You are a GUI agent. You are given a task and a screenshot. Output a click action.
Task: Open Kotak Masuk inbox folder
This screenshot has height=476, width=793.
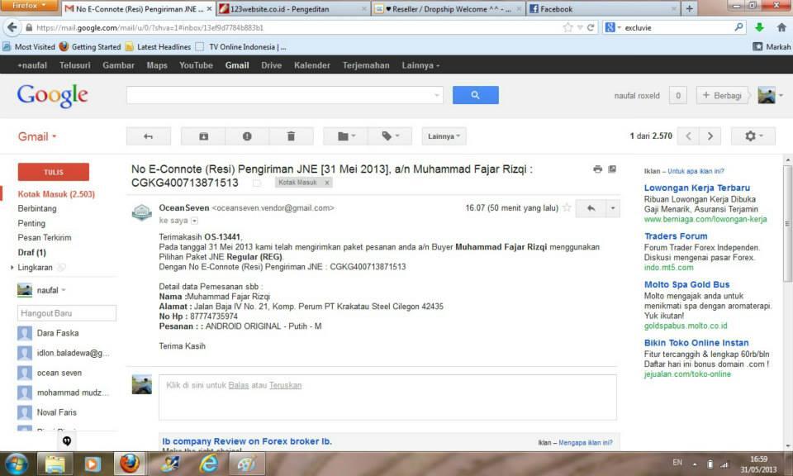[x=56, y=194]
